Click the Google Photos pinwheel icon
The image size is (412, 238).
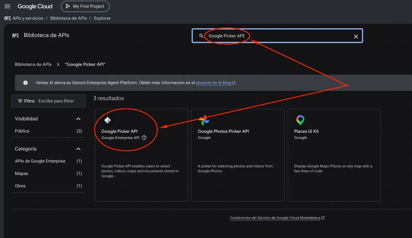204,120
